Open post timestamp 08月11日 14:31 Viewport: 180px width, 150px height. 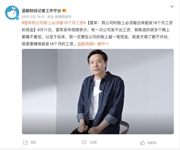pos(33,17)
